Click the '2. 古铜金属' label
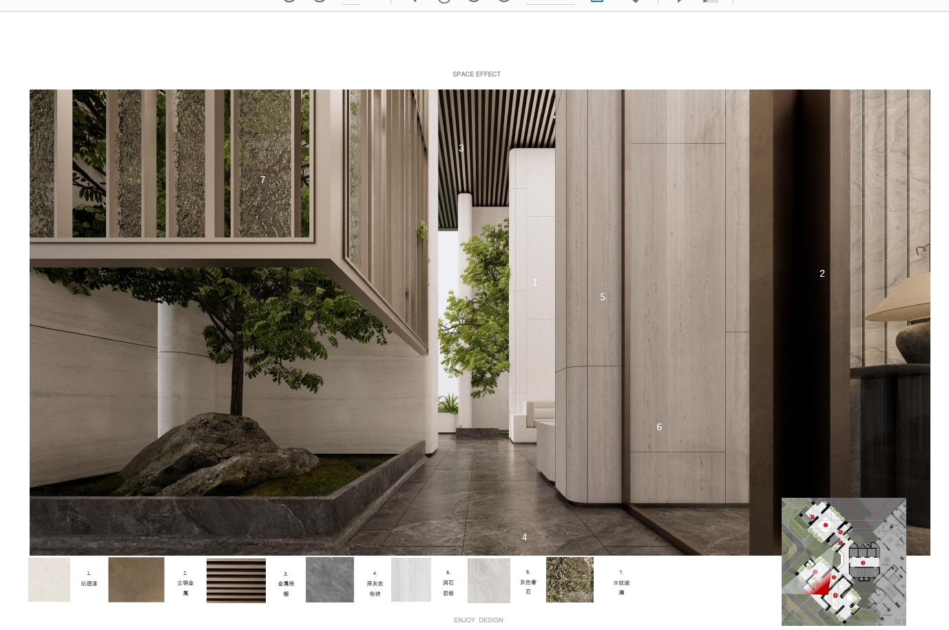The height and width of the screenshot is (630, 949). coord(185,583)
